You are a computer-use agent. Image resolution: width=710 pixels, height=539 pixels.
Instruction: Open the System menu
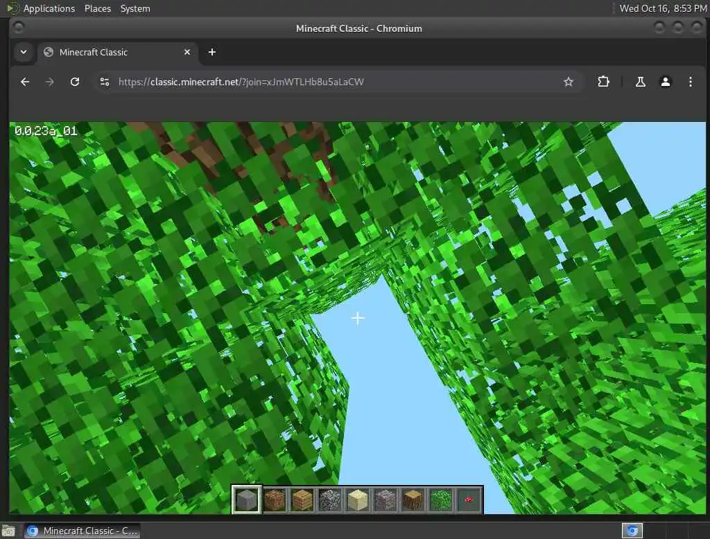pos(135,8)
